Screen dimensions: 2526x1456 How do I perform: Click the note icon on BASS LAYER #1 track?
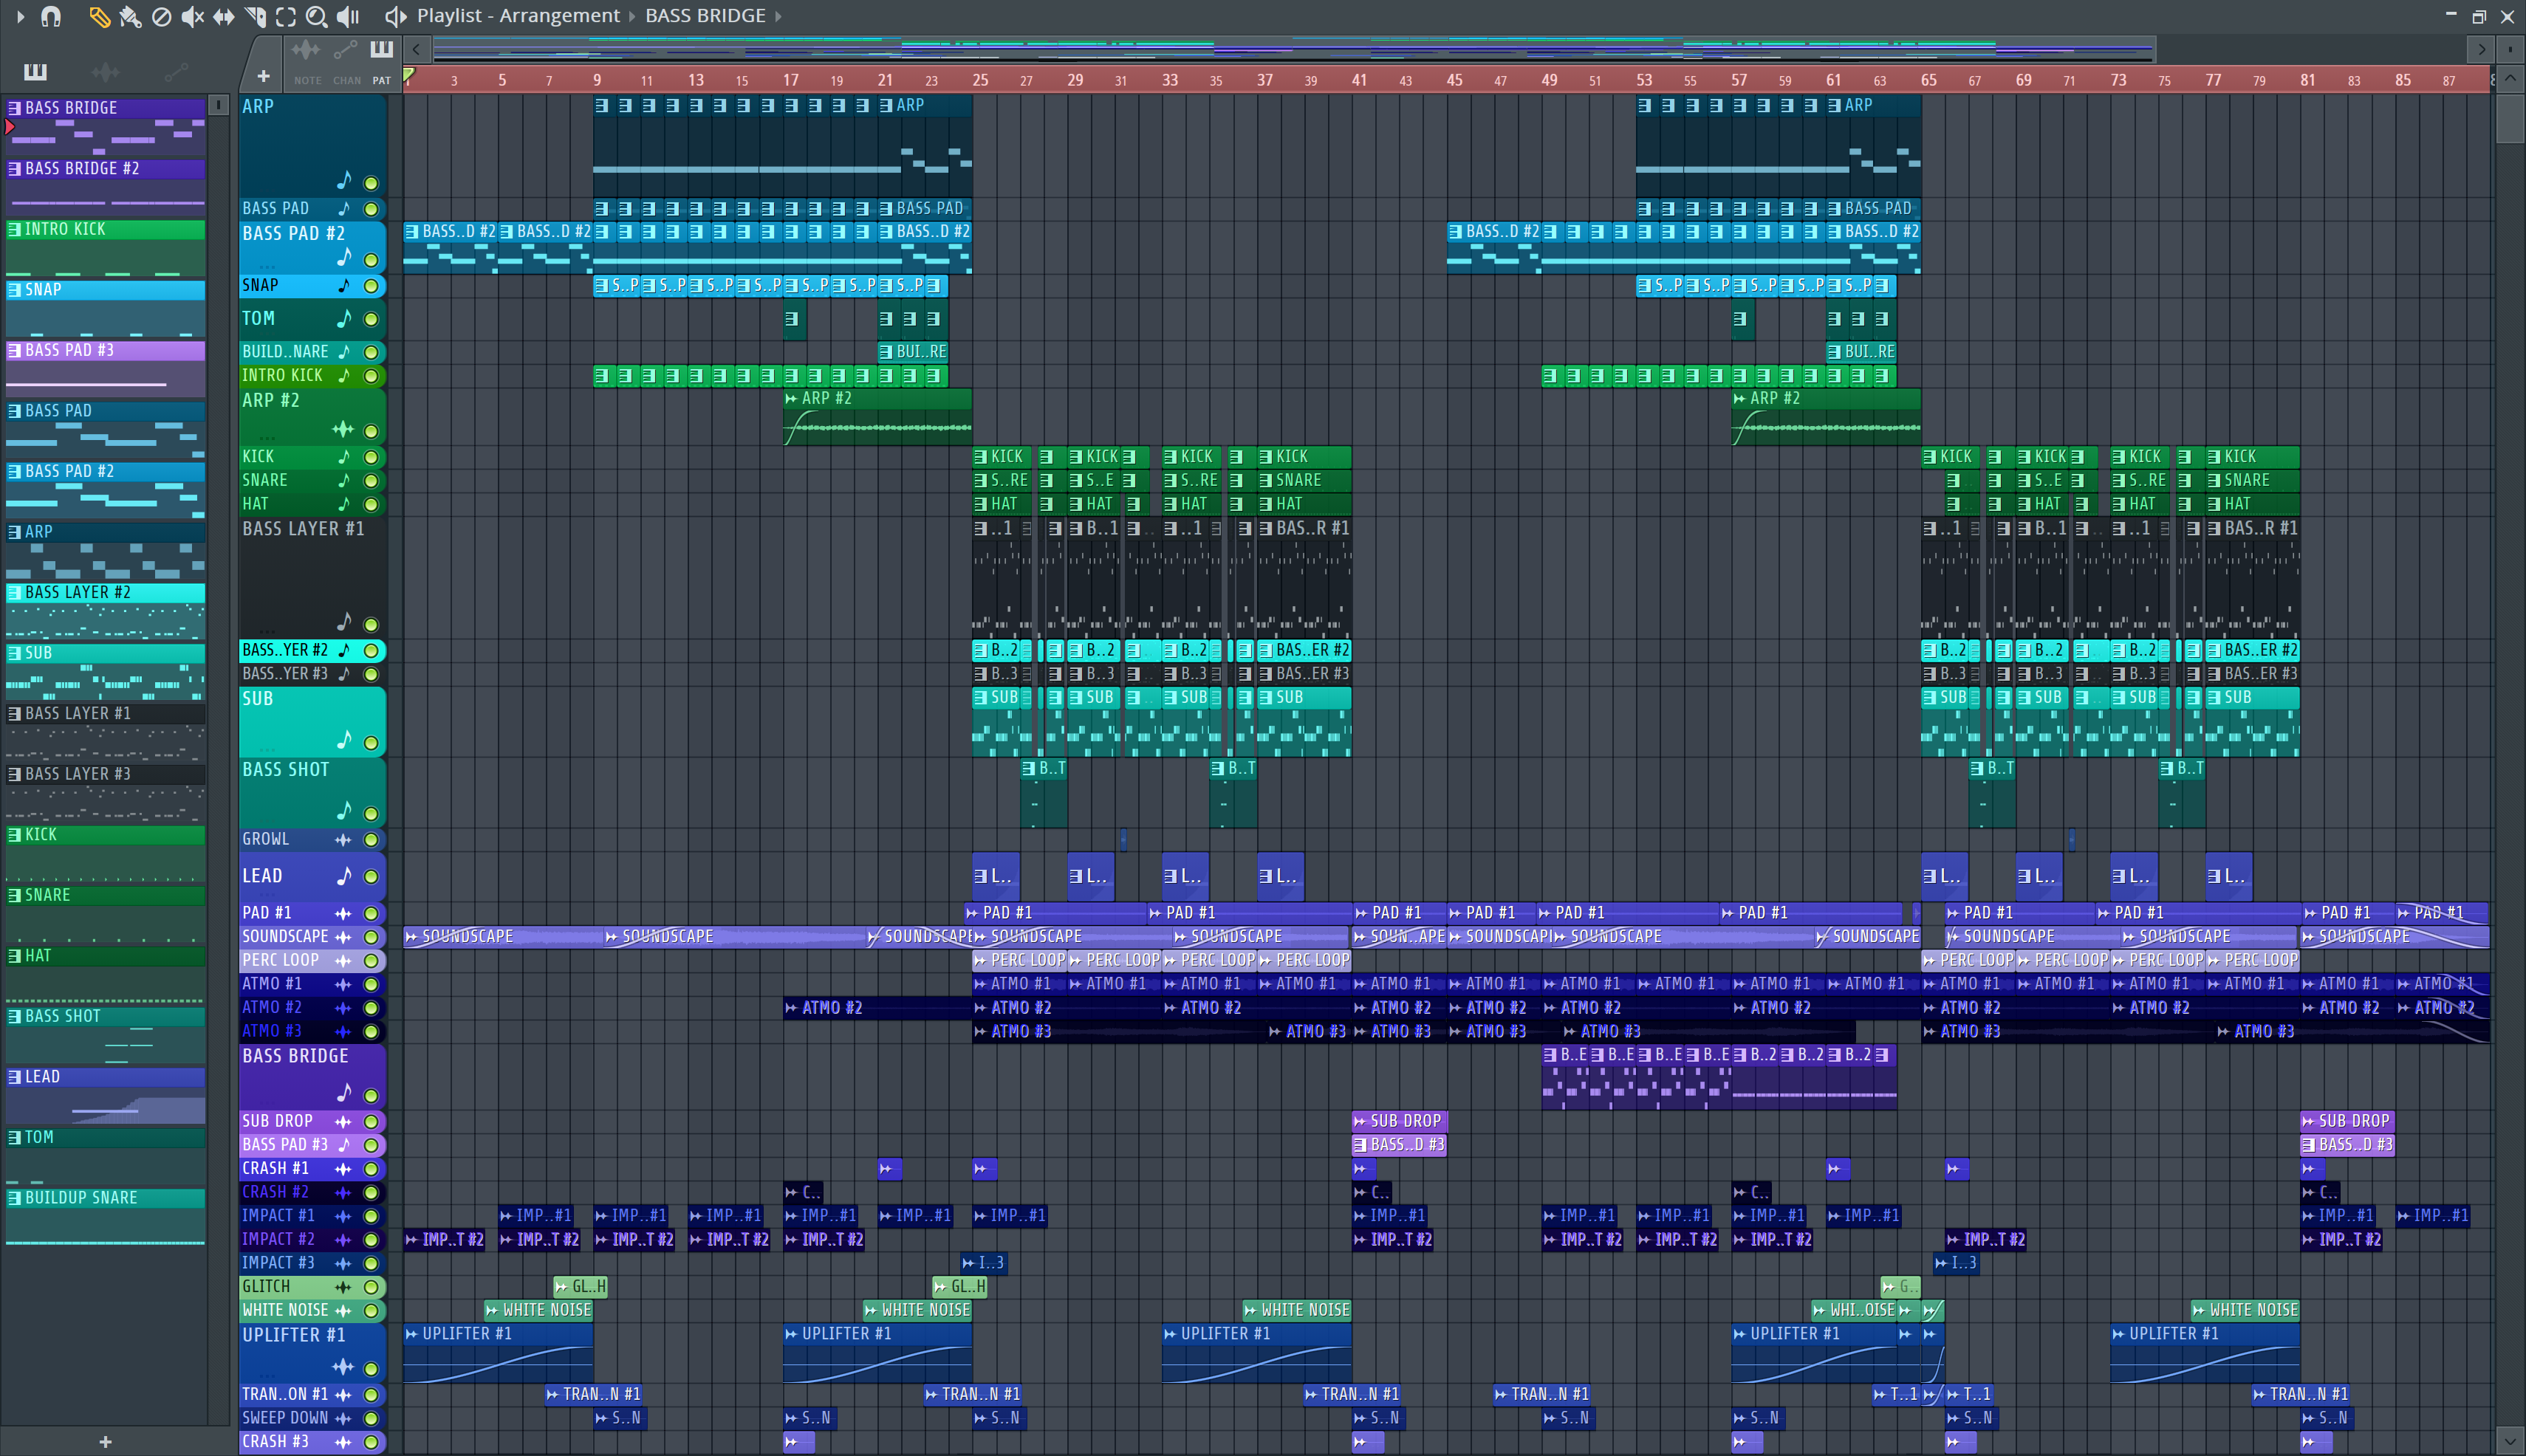click(344, 621)
